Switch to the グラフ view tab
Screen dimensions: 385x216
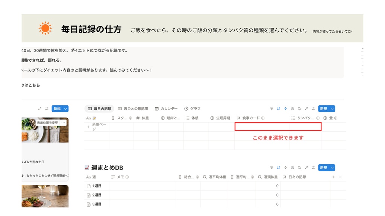[x=192, y=109]
